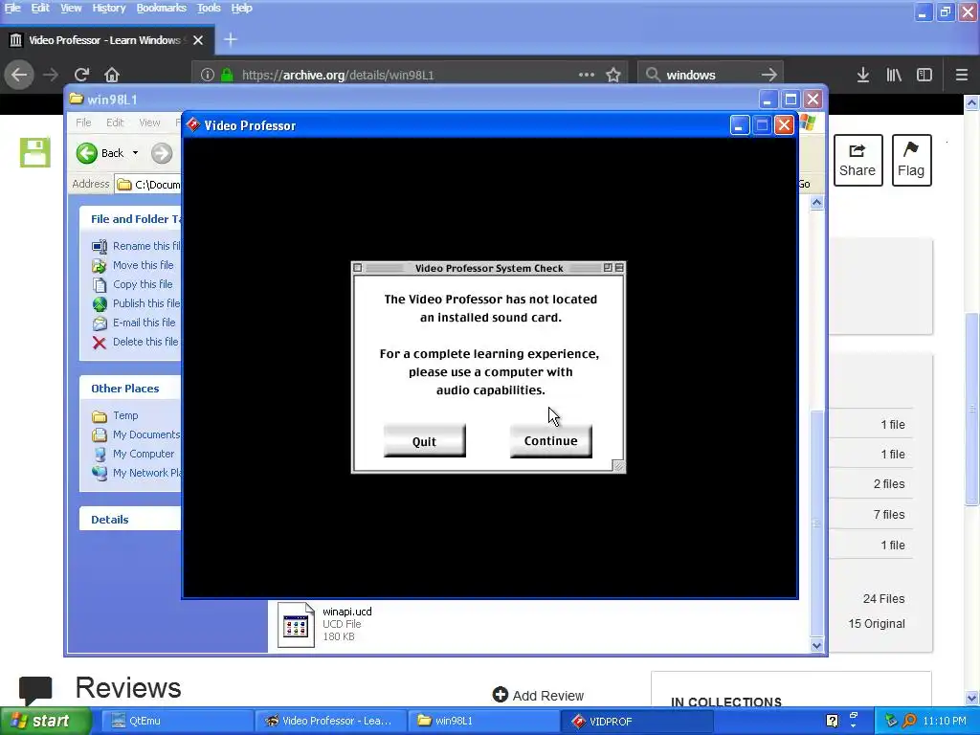Switch to VIDPROF taskbar button
The width and height of the screenshot is (980, 735).
[637, 722]
